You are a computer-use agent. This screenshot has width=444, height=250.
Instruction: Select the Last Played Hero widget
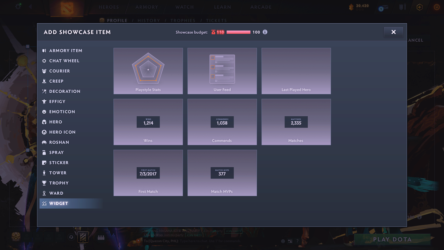pyautogui.click(x=296, y=71)
